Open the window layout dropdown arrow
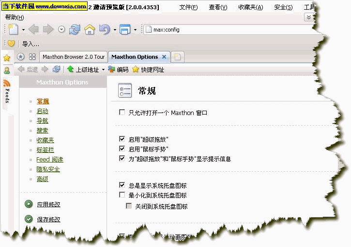 tap(135, 30)
